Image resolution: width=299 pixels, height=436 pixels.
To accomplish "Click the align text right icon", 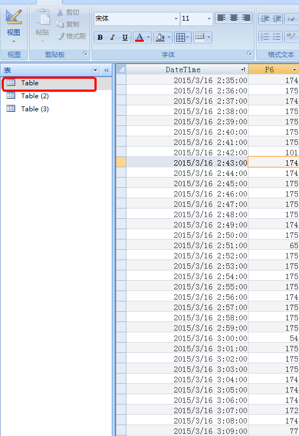I will 246,18.
